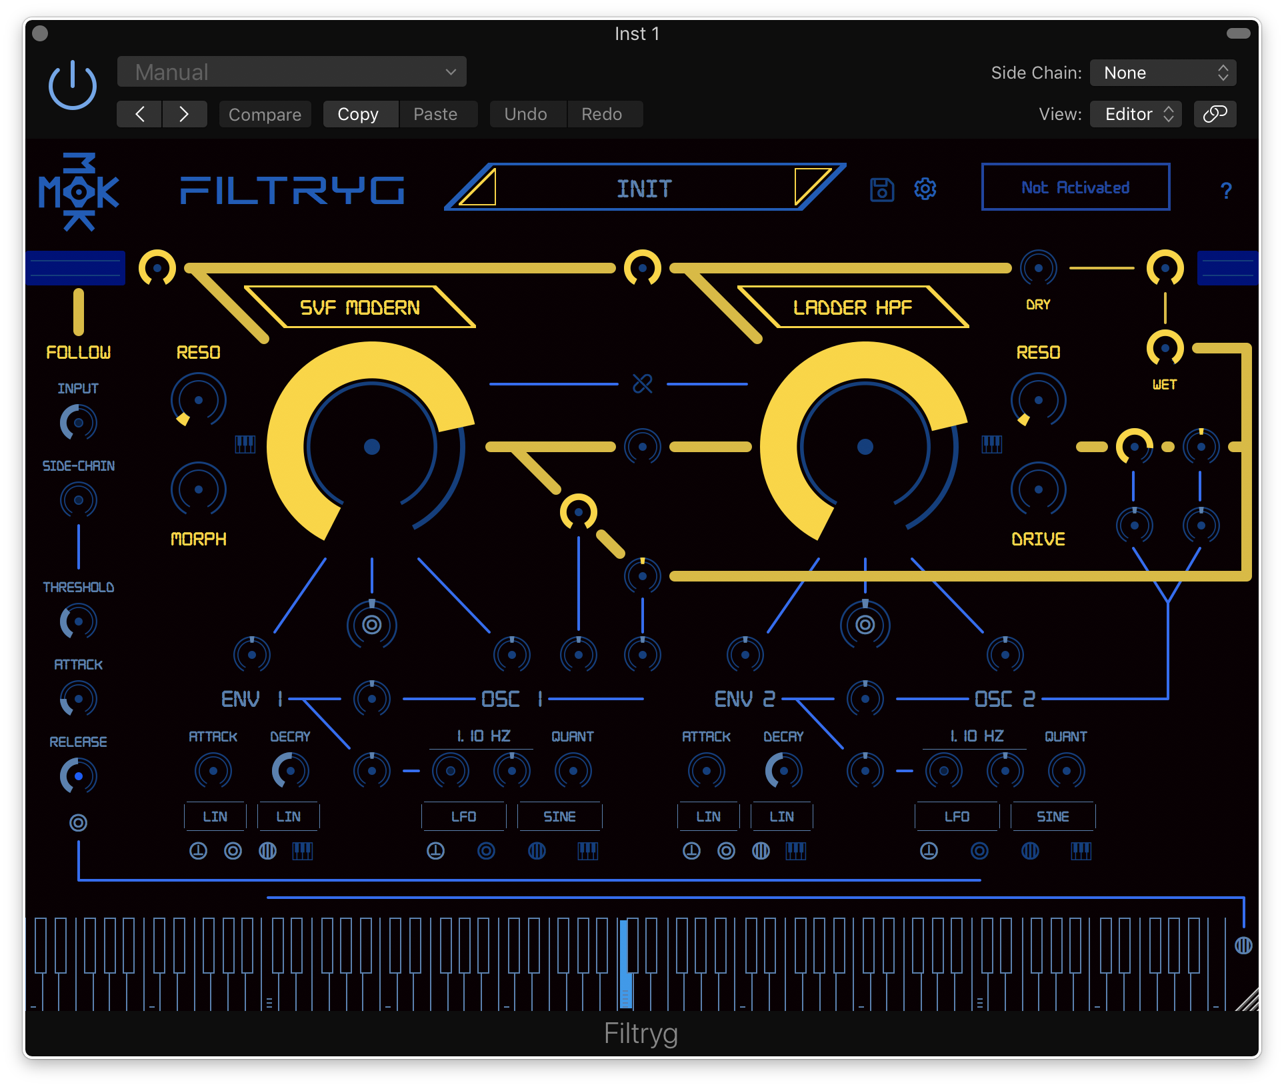Open the Side Chain None dropdown

coord(1162,73)
